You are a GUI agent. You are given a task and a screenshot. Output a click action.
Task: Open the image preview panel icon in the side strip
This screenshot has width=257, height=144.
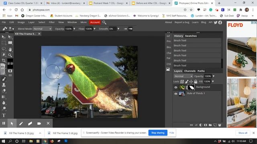coord(168,69)
